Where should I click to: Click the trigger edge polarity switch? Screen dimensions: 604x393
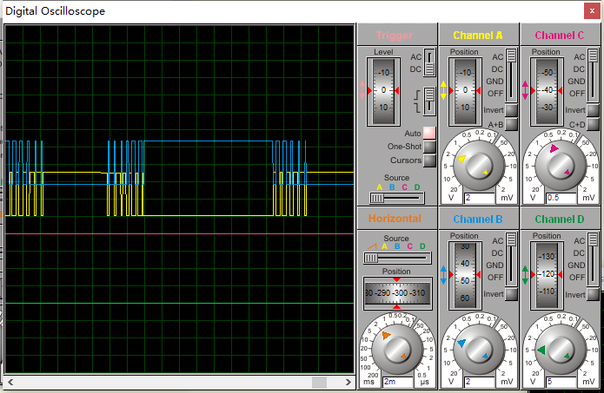pyautogui.click(x=429, y=101)
